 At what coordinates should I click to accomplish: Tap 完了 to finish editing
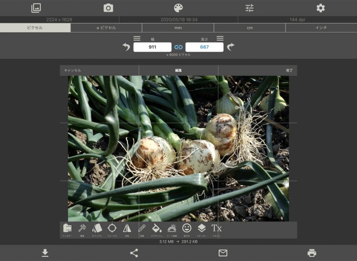(289, 70)
